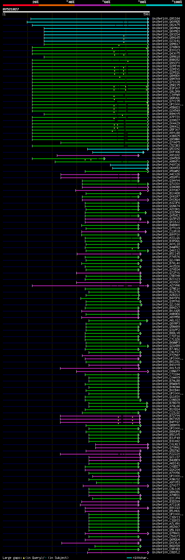Click the UniRef100_D0F0D6 hit label
The width and height of the screenshot is (185, 560).
pos(166,152)
